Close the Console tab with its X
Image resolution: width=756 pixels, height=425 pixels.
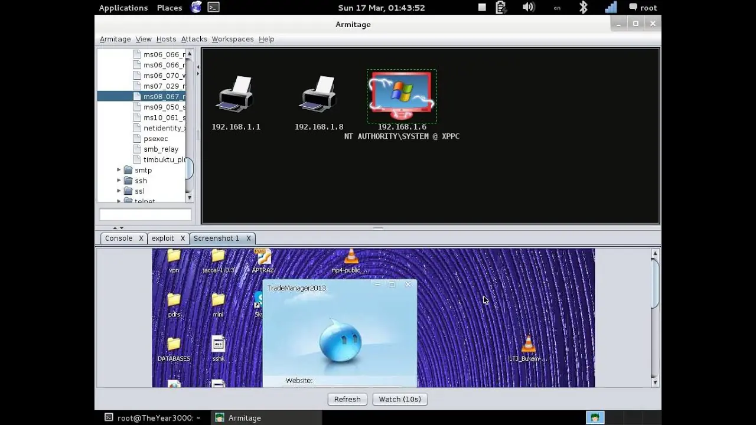pyautogui.click(x=141, y=238)
